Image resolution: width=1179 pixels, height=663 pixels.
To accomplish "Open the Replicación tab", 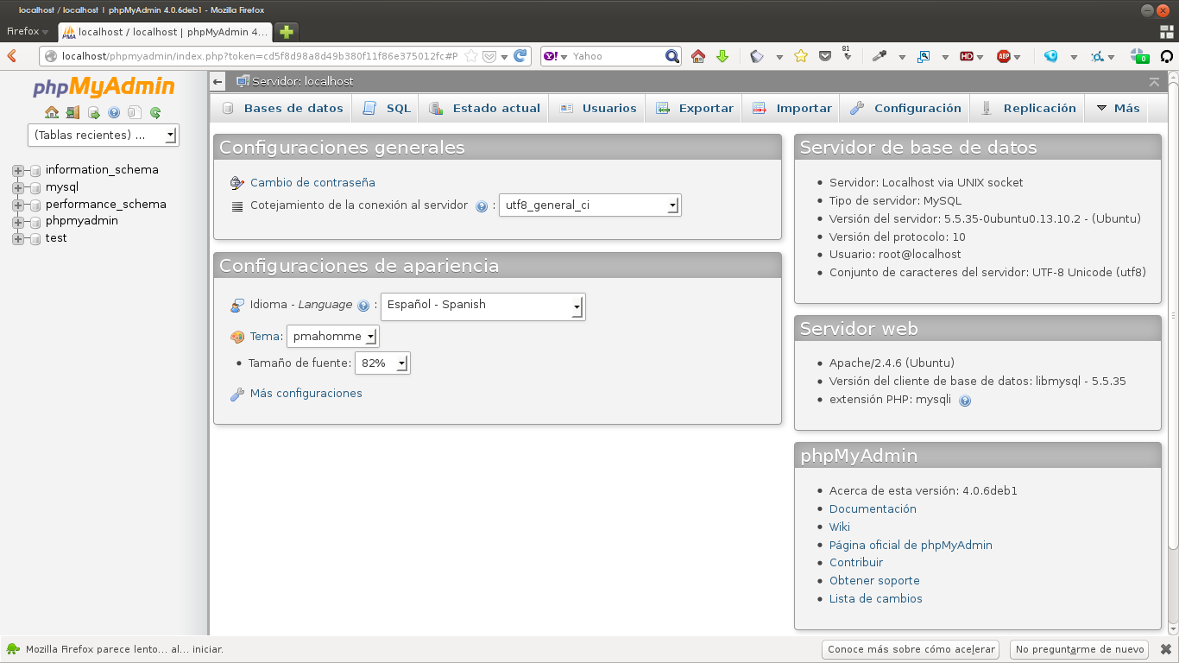I will (1028, 108).
